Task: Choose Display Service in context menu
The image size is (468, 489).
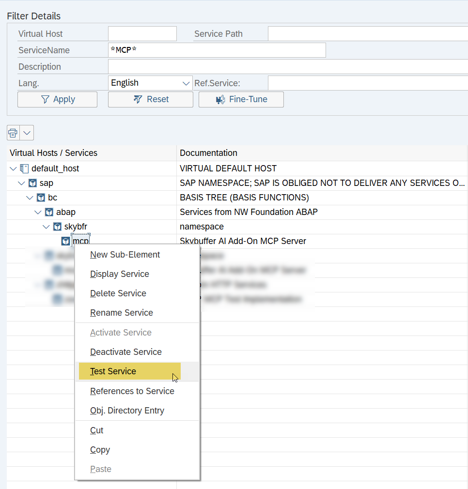Action: tap(120, 274)
